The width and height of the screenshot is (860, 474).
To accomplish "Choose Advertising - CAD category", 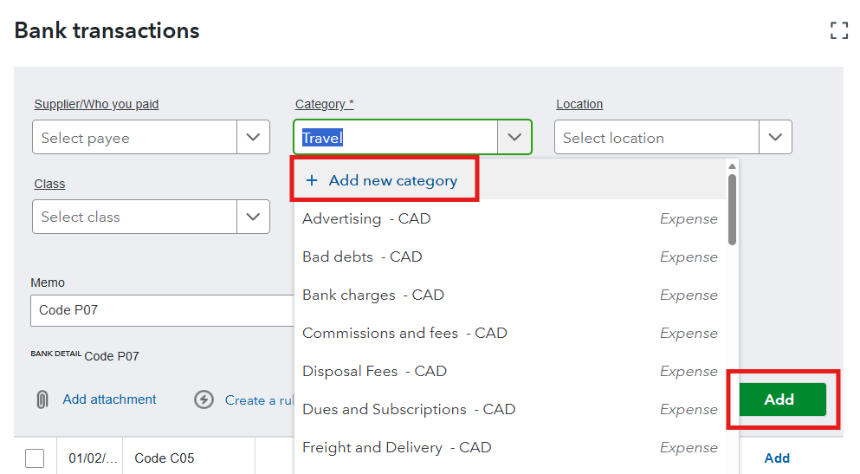I will [366, 218].
